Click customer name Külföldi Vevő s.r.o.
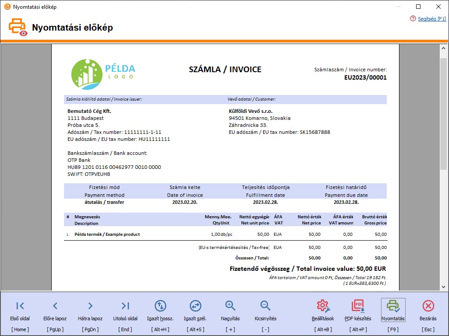Image resolution: width=449 pixels, height=336 pixels. coord(250,111)
